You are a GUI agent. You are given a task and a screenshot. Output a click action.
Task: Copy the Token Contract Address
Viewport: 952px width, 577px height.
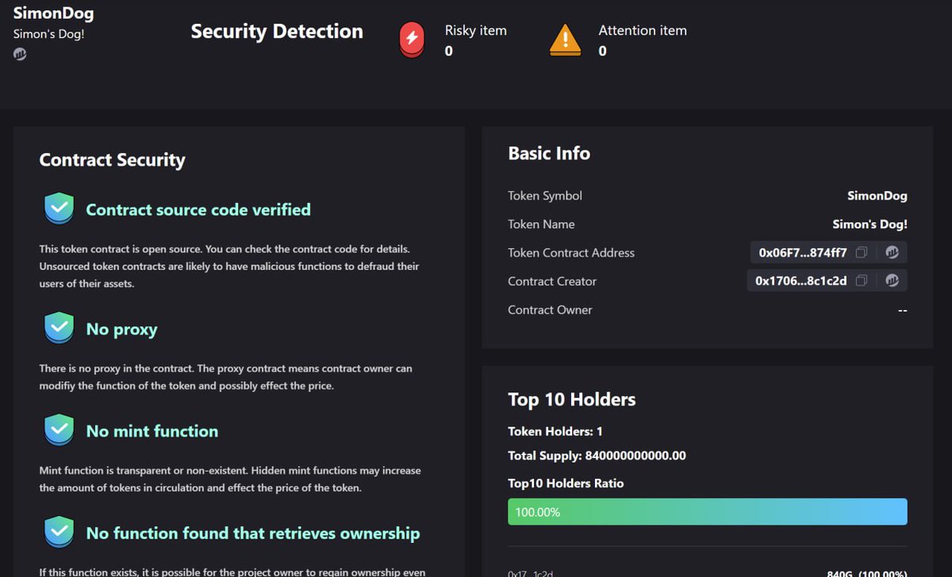tap(862, 253)
